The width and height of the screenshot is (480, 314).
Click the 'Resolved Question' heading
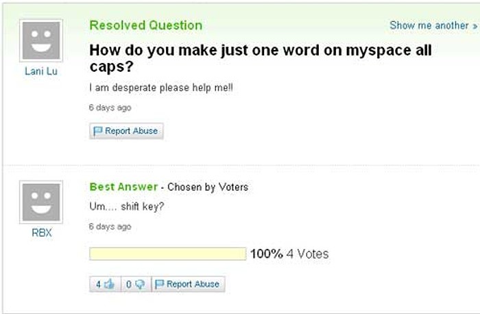coord(146,25)
